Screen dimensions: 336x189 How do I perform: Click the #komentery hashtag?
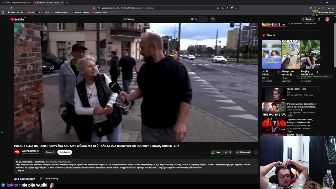pos(51,162)
